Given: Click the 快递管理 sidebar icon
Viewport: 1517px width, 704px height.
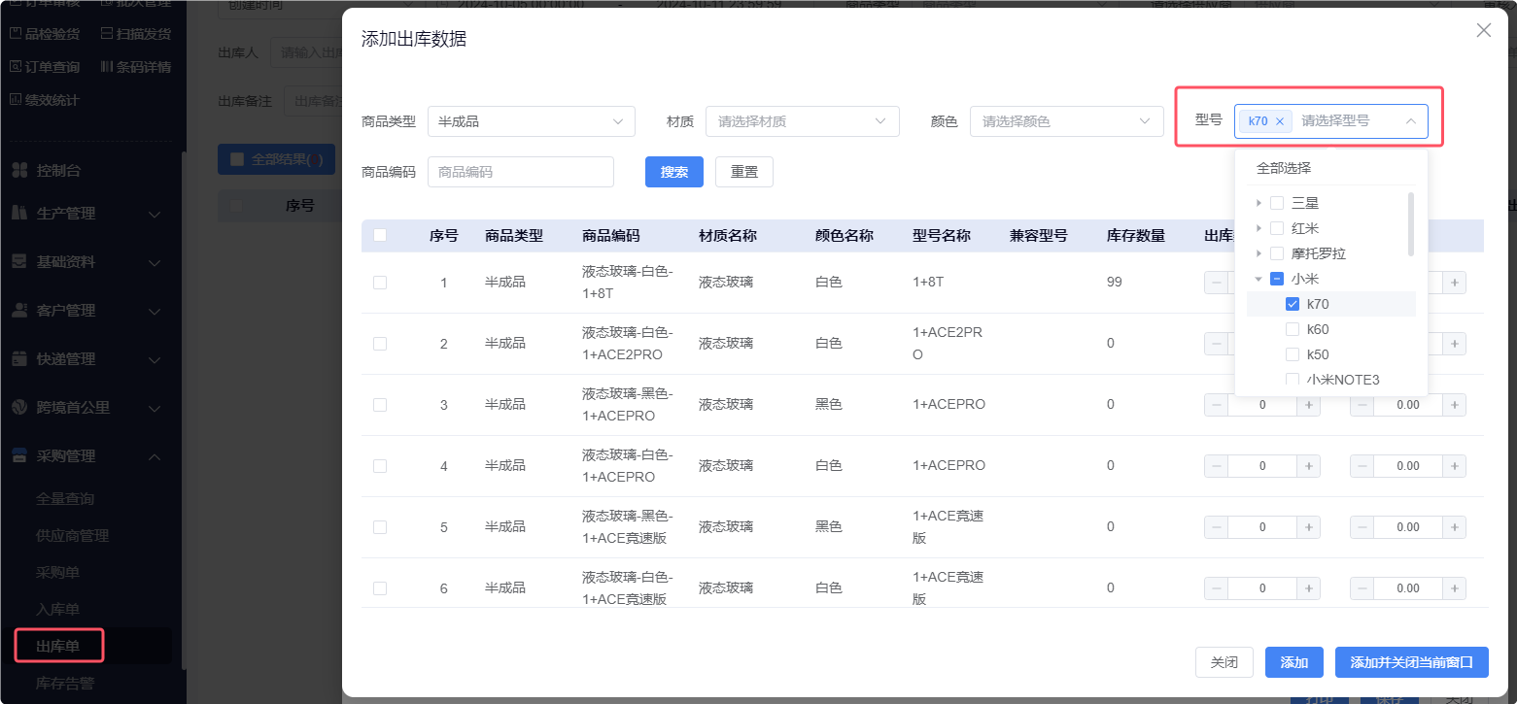Looking at the screenshot, I should point(18,359).
